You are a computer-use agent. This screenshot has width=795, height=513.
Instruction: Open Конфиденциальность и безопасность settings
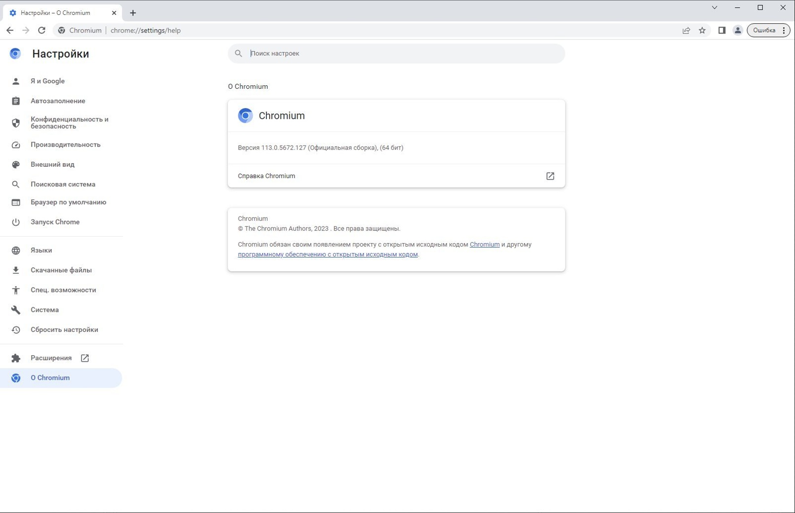coord(69,123)
